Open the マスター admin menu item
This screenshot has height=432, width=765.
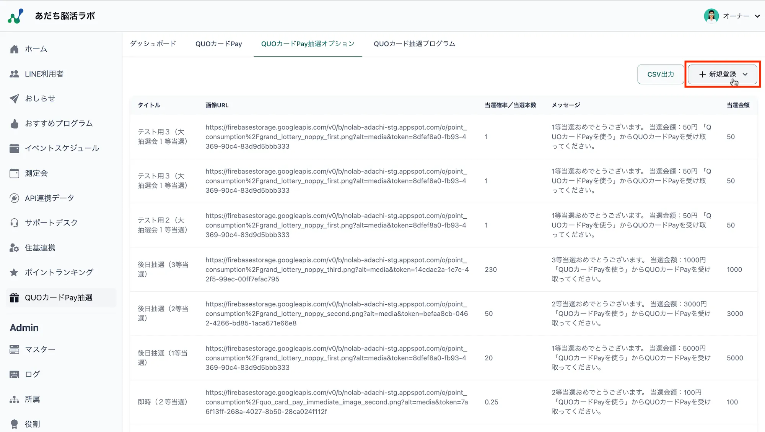[40, 349]
